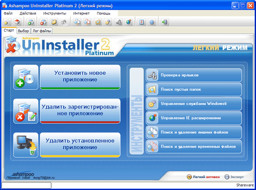Viewport: 256px width, 190px height.
Task: Click the globe icon beside Управление IE расширениями
Action: click(x=152, y=118)
